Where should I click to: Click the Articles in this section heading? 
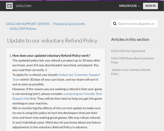point(130,39)
